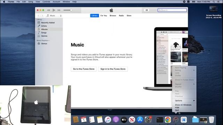This screenshot has width=223, height=125.
Task: Open App Store from the Dock
Action: tap(140, 119)
